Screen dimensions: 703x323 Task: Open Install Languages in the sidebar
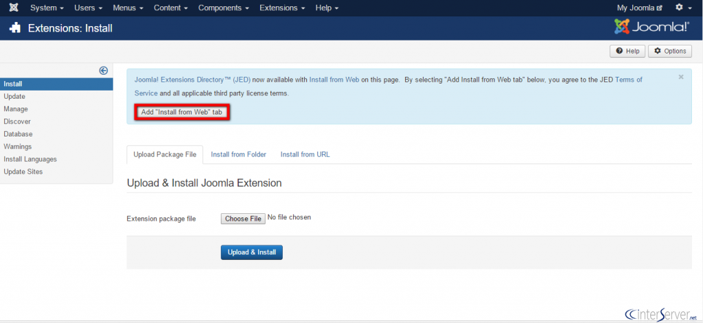point(30,159)
